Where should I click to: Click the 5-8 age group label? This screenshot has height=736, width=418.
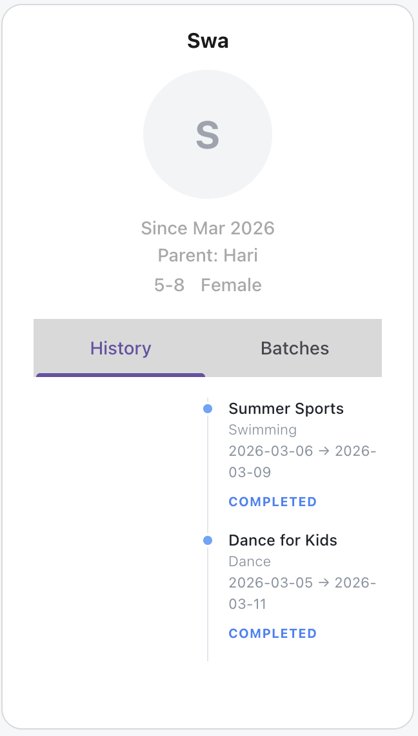pos(170,285)
